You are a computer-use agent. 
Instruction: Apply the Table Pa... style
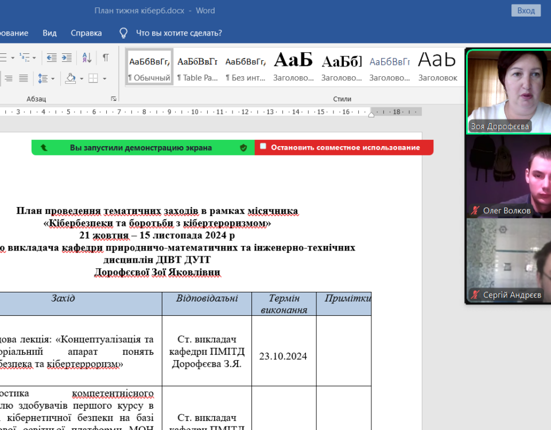pos(197,68)
